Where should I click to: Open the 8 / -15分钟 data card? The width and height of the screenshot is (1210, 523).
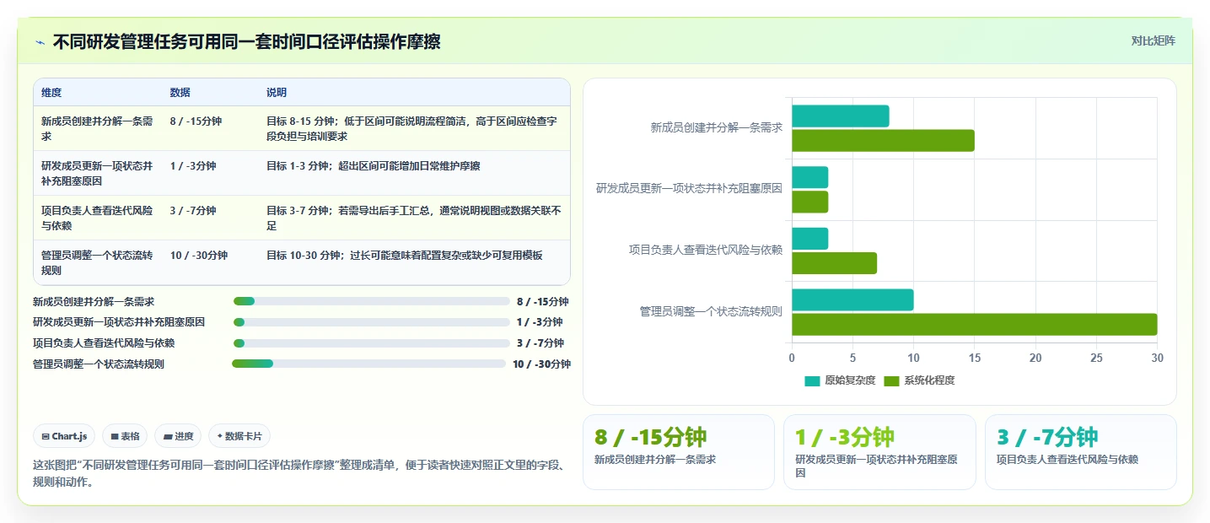pyautogui.click(x=679, y=452)
